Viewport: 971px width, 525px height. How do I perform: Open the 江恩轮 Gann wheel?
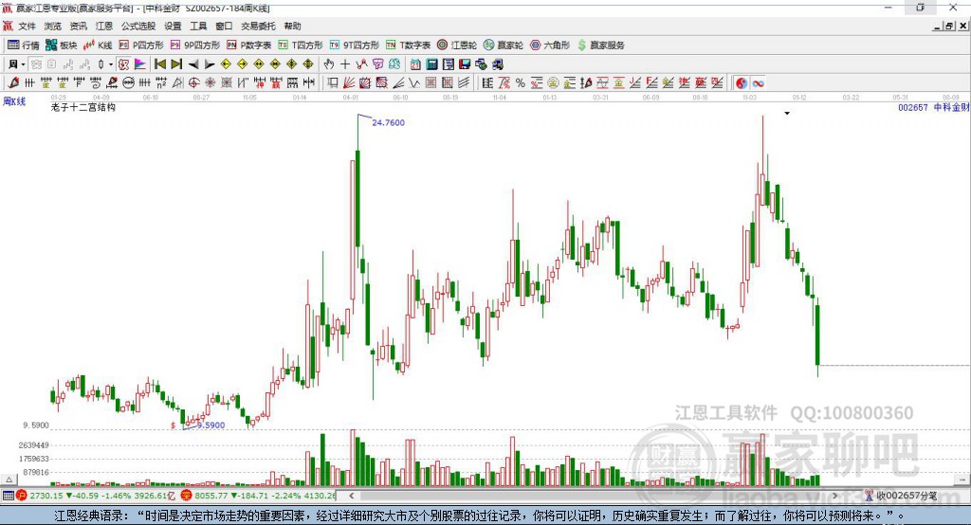pyautogui.click(x=457, y=45)
